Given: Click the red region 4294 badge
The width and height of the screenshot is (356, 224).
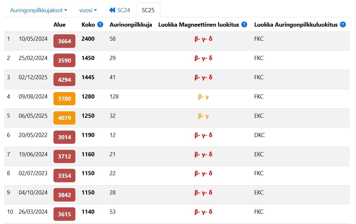Looking at the screenshot, I should click(x=64, y=80).
